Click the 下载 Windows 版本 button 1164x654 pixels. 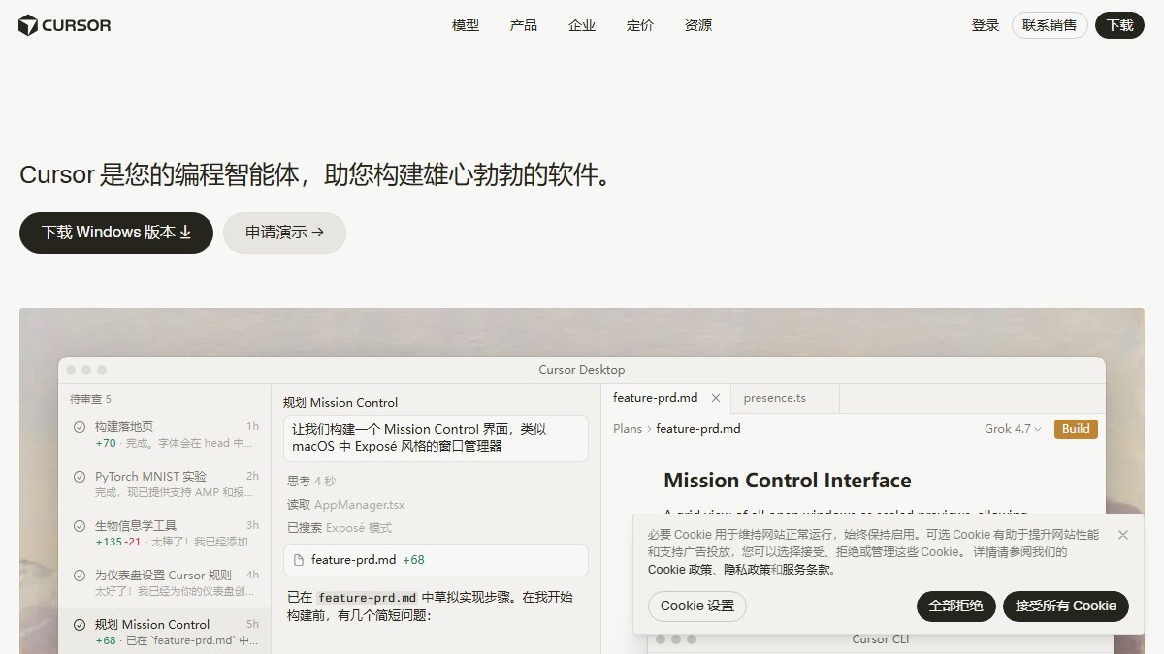pos(116,233)
